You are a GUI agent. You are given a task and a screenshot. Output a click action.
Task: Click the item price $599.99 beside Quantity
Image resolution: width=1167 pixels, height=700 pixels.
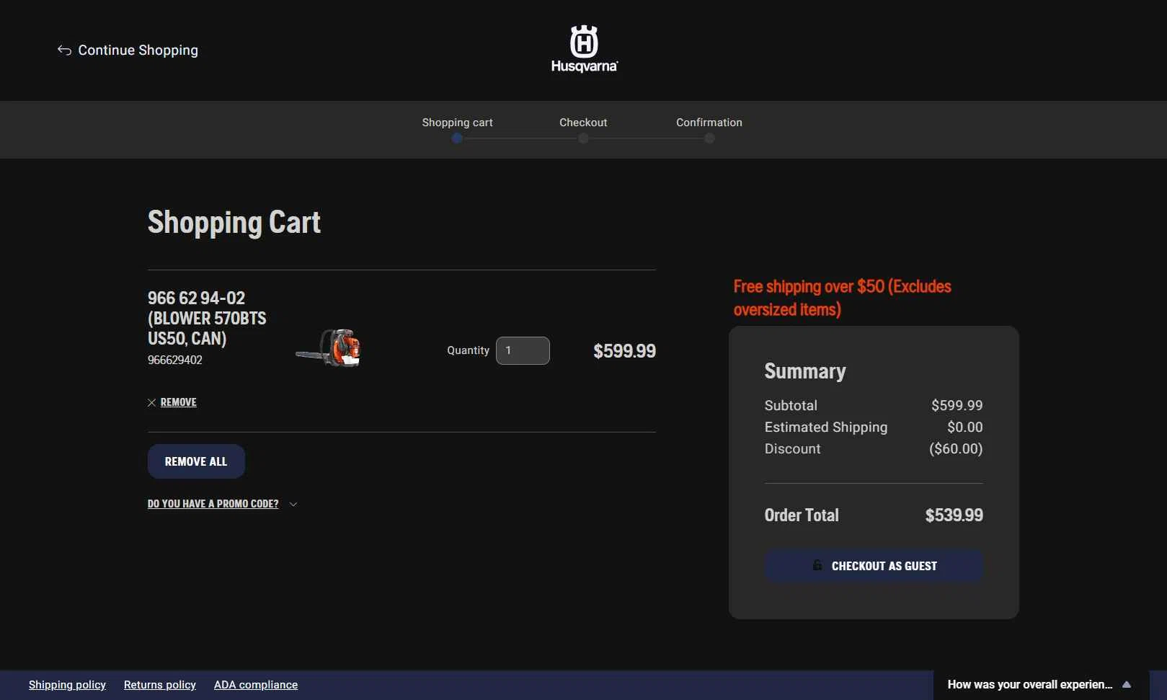coord(624,351)
